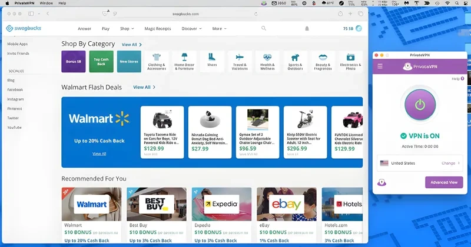The width and height of the screenshot is (471, 247).
Task: Click View All beside Walmart Flash Deals
Action: tap(144, 87)
